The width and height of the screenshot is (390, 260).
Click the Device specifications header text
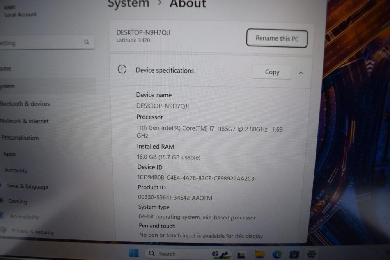[x=165, y=70]
